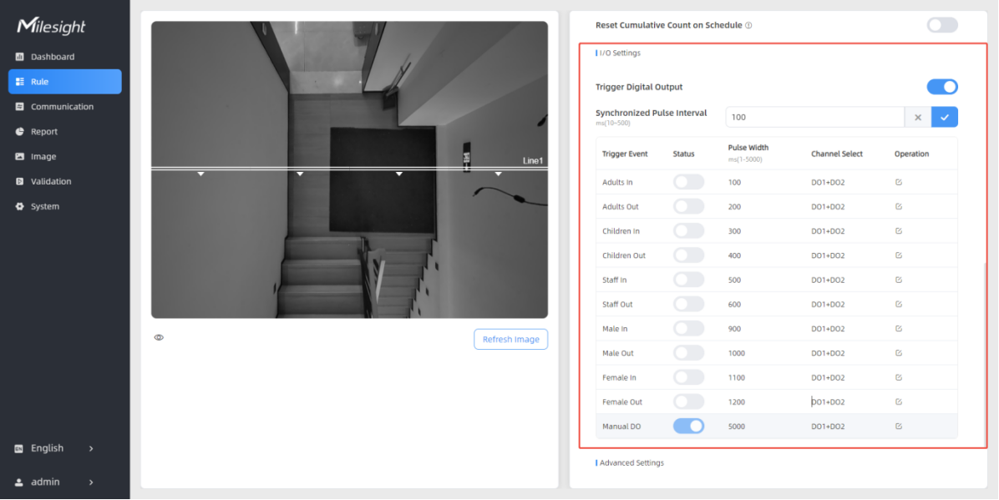This screenshot has height=500, width=999.
Task: Clear pulse interval using the X button
Action: coord(917,118)
